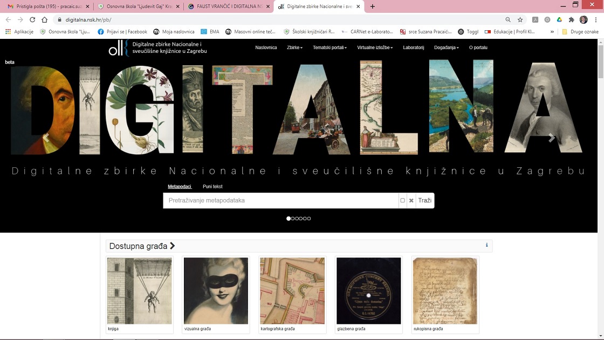Open Chrome's three-dot menu
604x340 pixels.
click(x=595, y=19)
